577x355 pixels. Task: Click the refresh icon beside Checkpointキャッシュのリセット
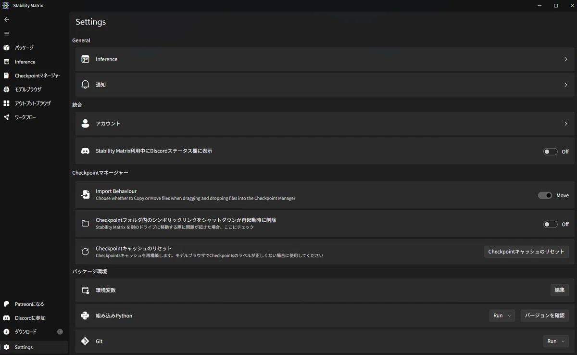(85, 252)
